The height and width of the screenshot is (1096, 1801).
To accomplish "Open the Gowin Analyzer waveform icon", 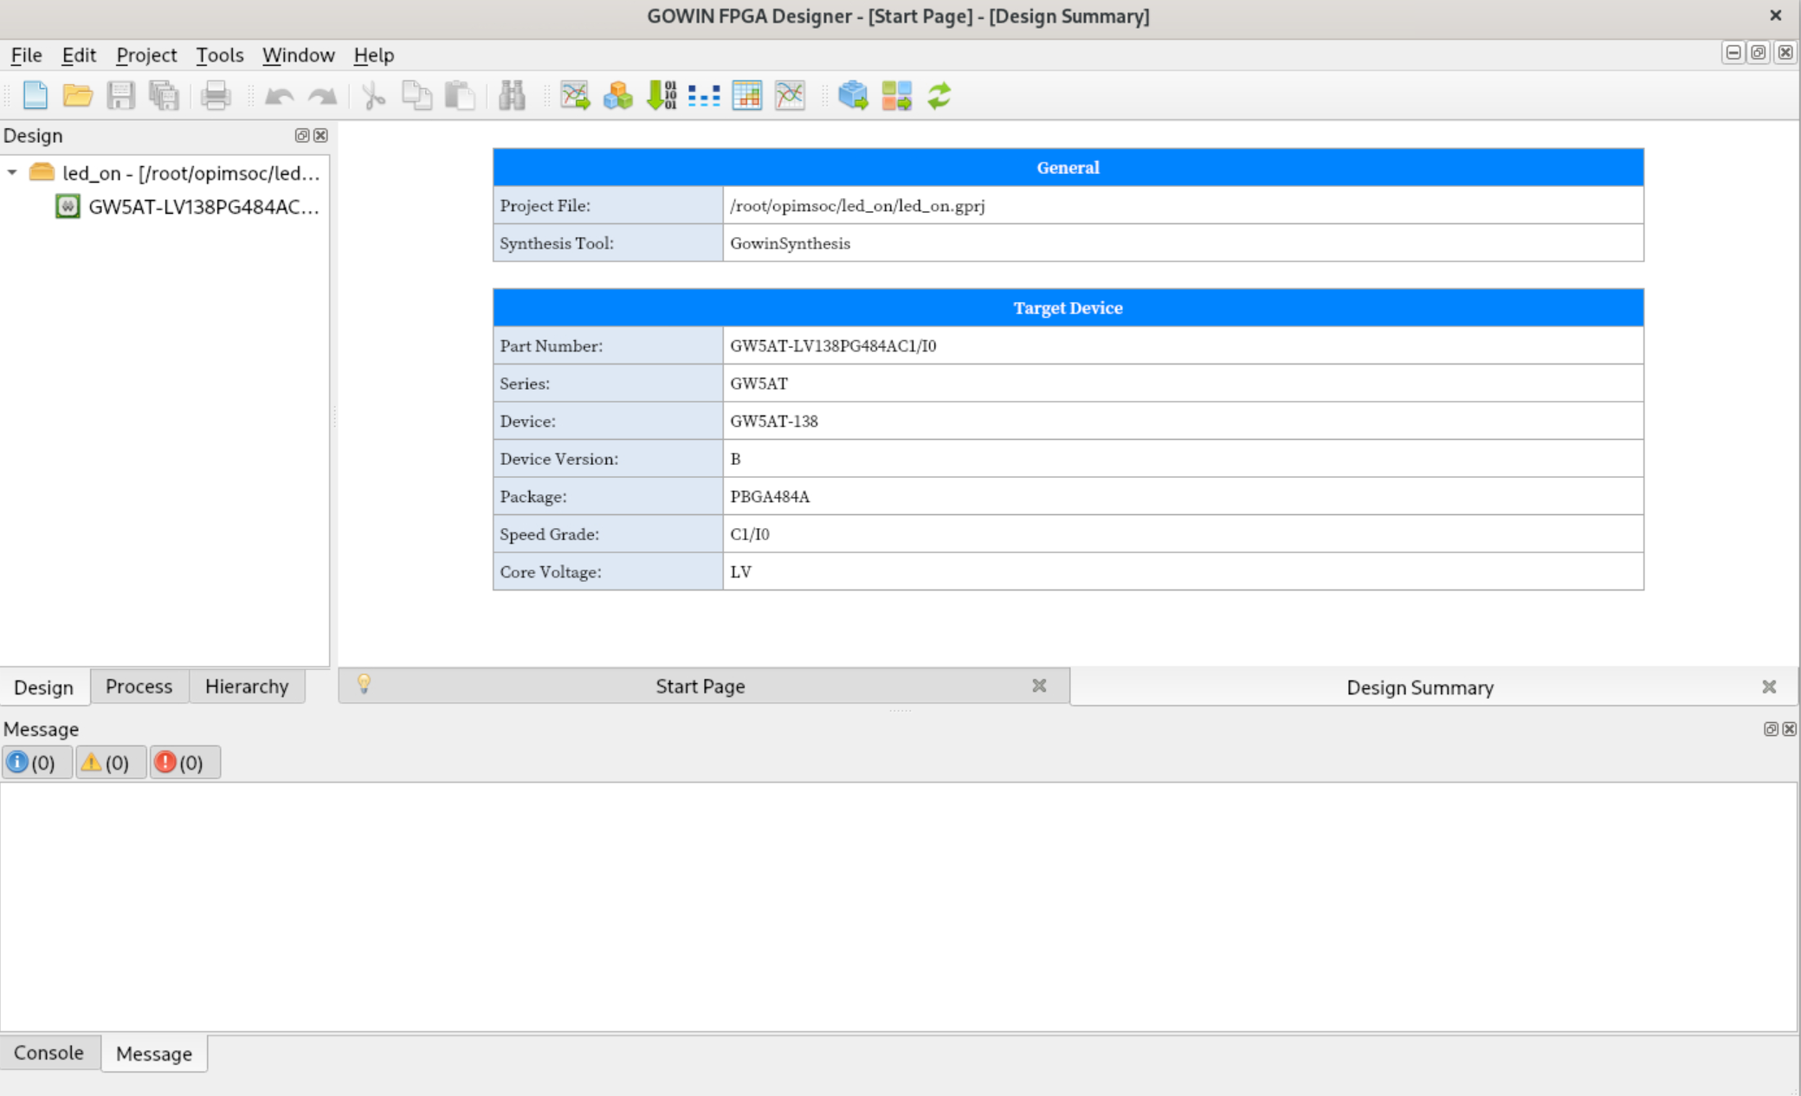I will point(791,95).
